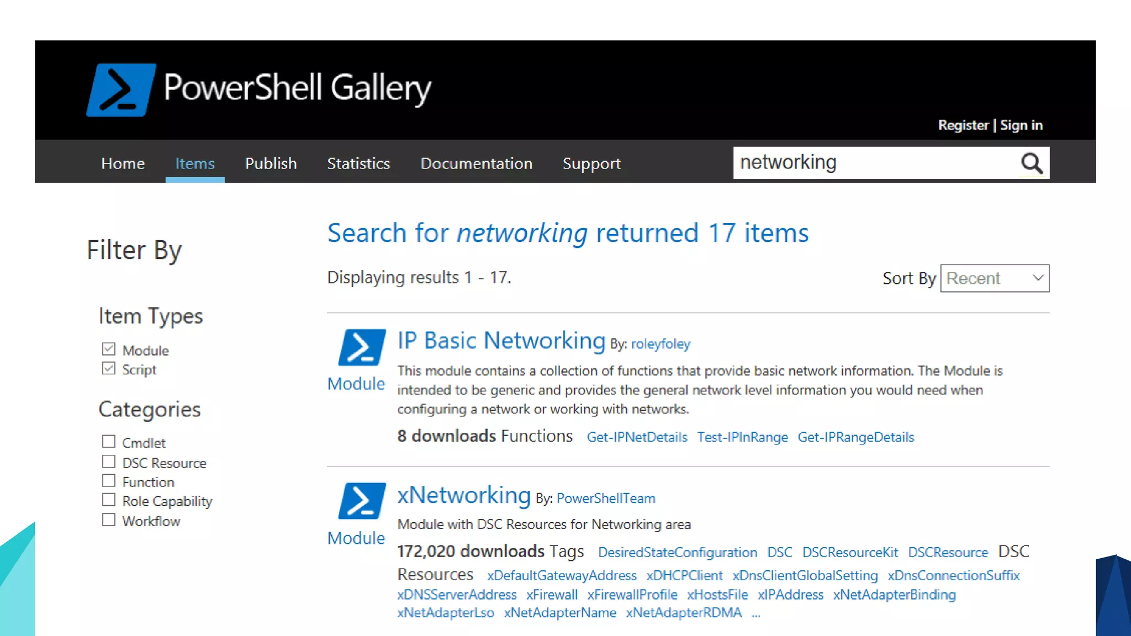Open the xDHCPClient resource link
Viewport: 1131px width, 636px height.
(x=684, y=576)
